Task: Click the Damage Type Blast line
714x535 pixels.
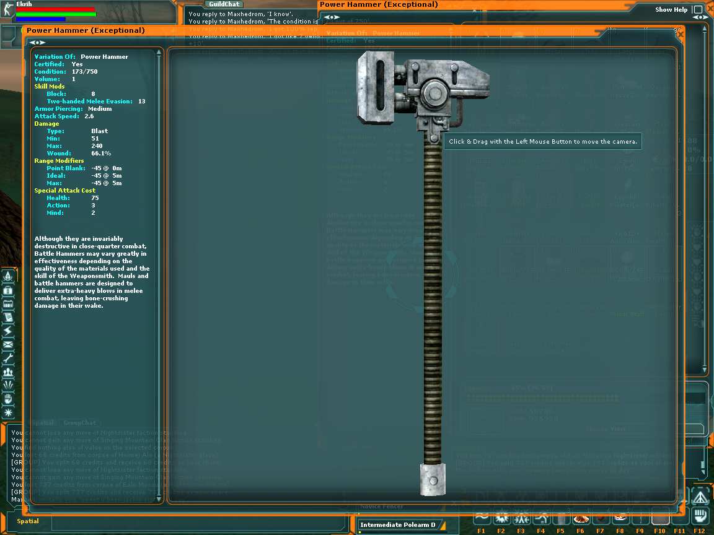Action: pyautogui.click(x=77, y=131)
